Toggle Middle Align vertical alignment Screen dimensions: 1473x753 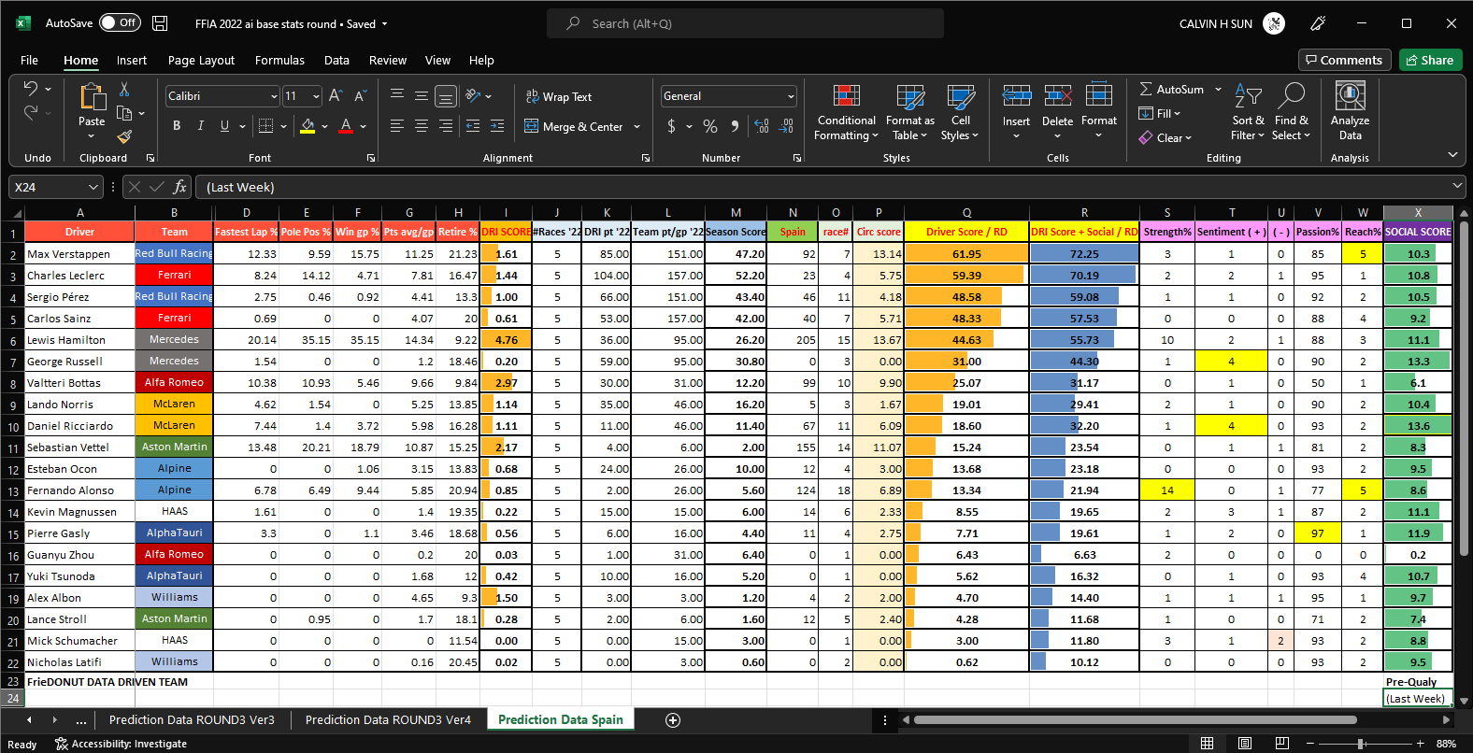click(422, 95)
